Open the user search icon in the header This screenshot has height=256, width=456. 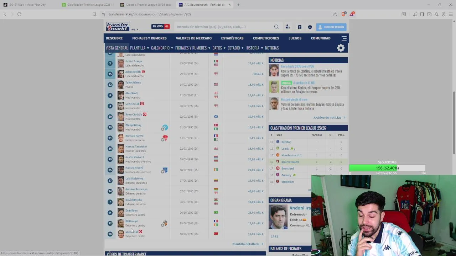tap(288, 27)
